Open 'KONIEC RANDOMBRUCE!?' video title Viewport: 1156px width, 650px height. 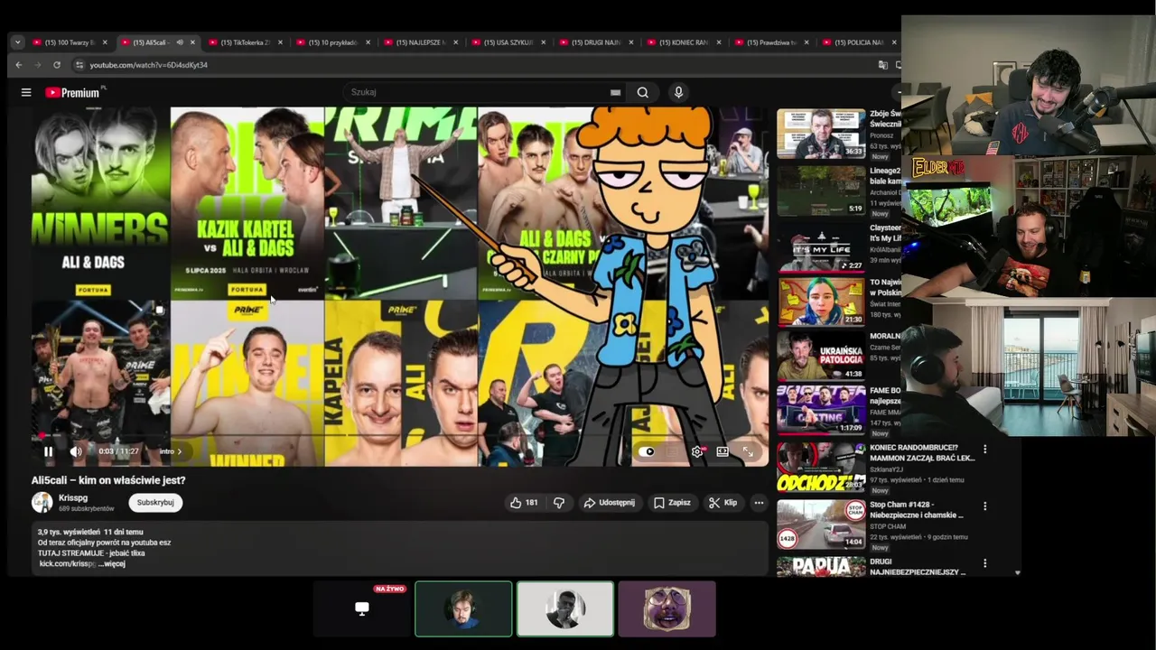point(922,453)
